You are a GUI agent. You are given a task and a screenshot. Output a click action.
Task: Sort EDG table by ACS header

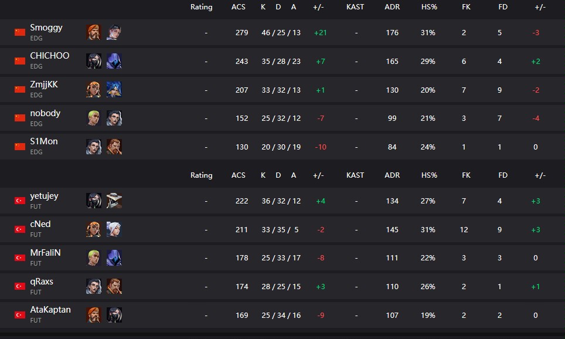point(239,7)
